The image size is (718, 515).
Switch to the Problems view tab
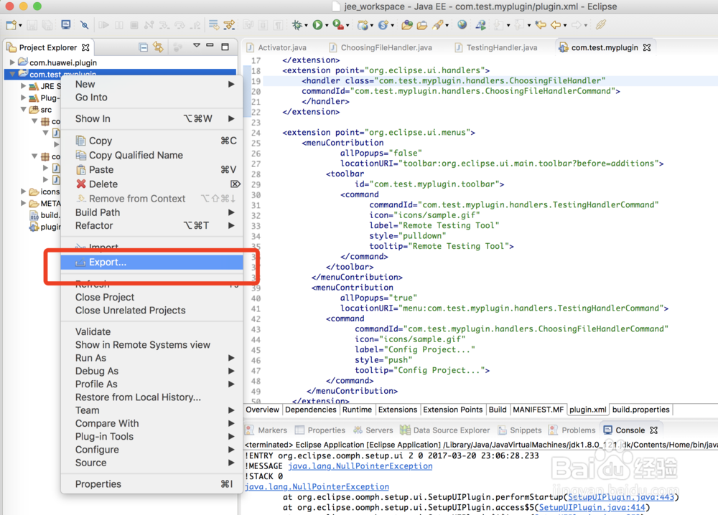(572, 430)
